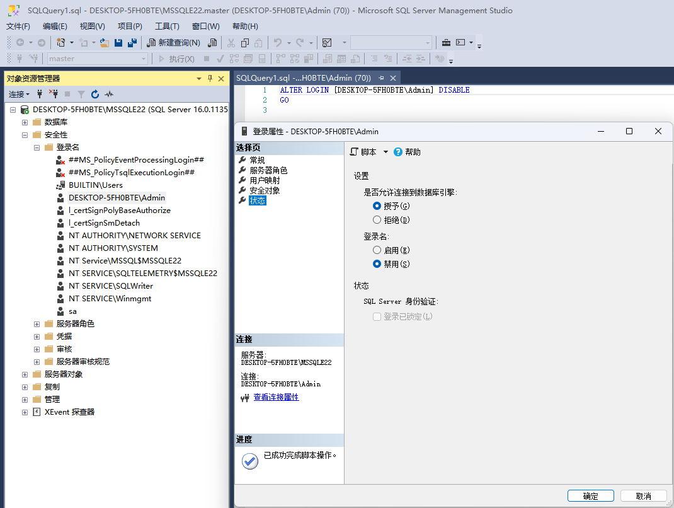Collapse the 登录名 logins tree node

pyautogui.click(x=37, y=147)
